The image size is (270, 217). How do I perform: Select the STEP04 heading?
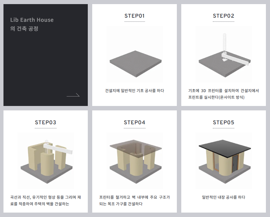[135, 122]
